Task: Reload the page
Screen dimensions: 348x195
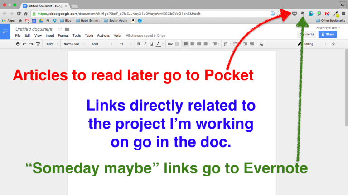Action: [x=19, y=14]
